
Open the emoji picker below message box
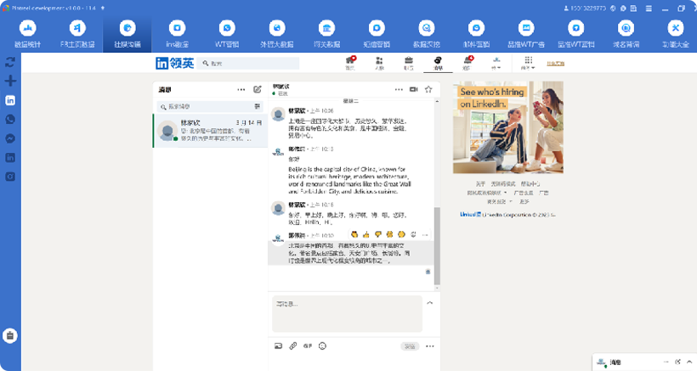pos(322,346)
